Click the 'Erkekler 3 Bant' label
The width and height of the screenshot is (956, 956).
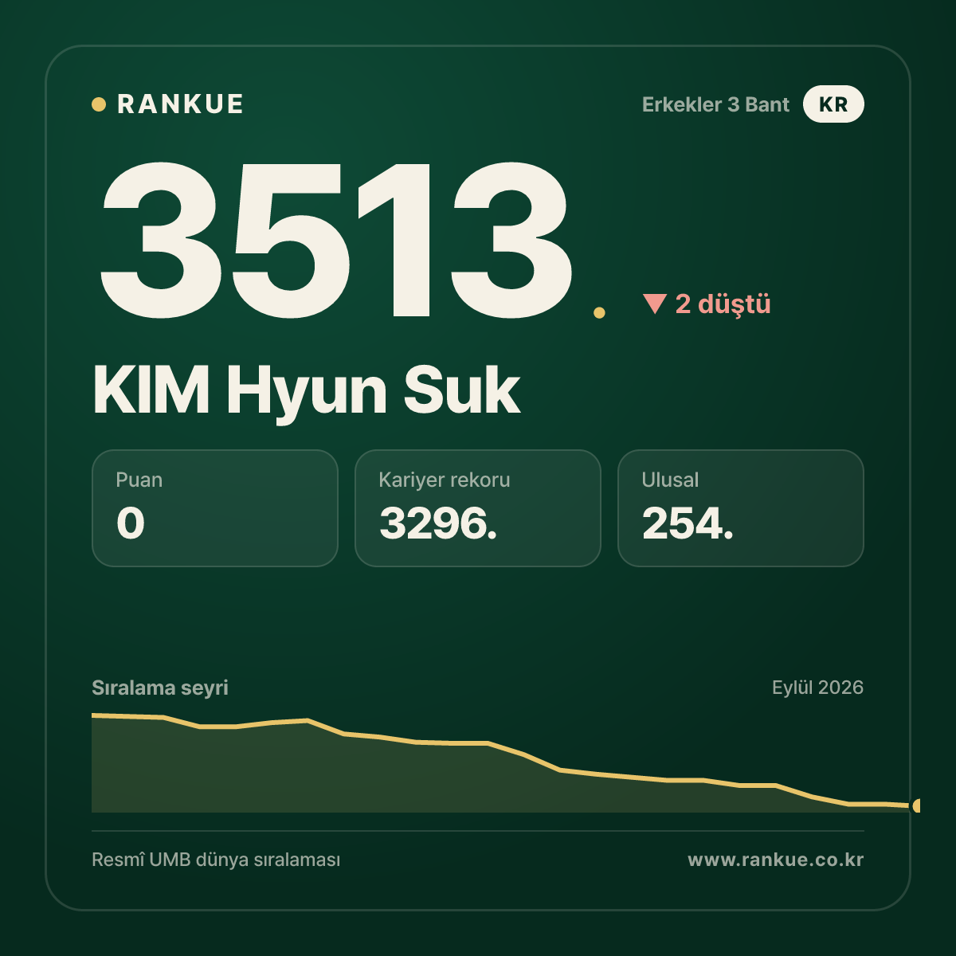coord(715,104)
